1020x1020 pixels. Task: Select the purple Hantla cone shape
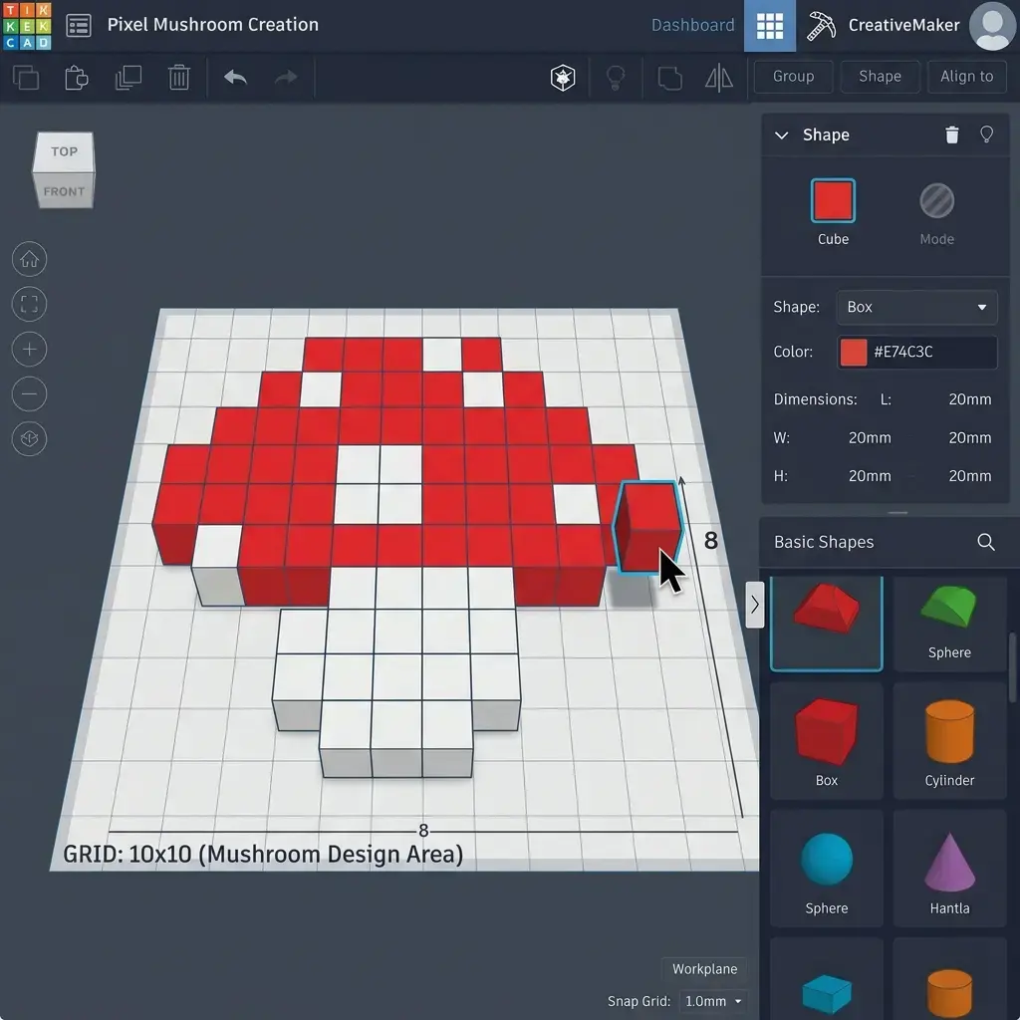tap(949, 869)
